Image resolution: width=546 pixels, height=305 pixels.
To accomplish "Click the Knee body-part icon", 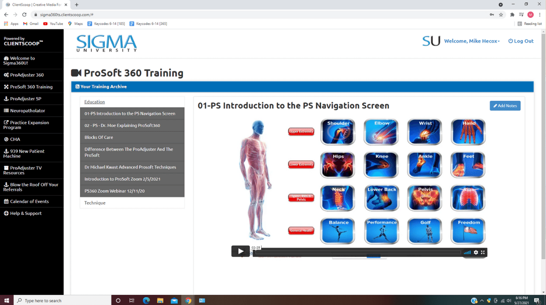I will [381, 165].
